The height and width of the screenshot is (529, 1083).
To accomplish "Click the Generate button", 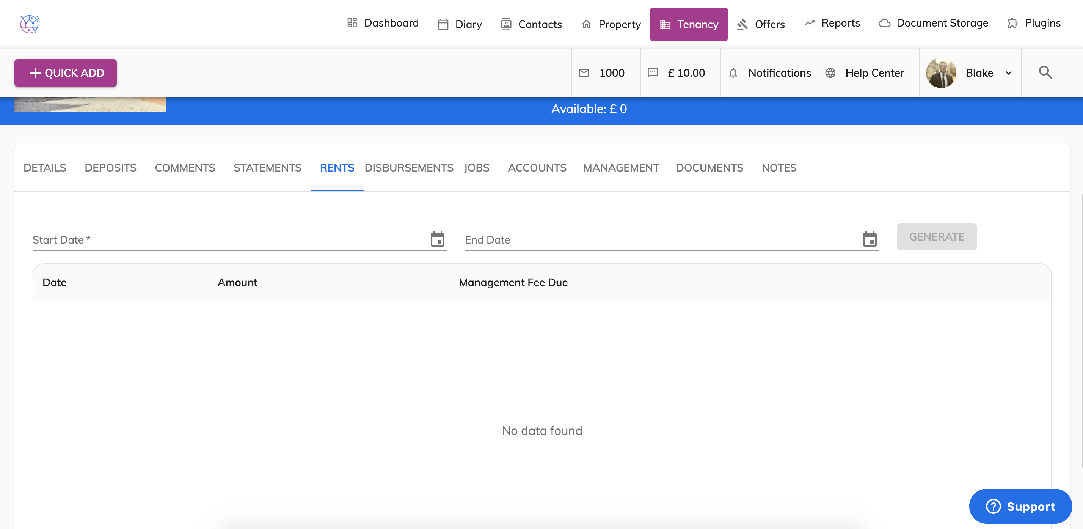I will point(937,236).
